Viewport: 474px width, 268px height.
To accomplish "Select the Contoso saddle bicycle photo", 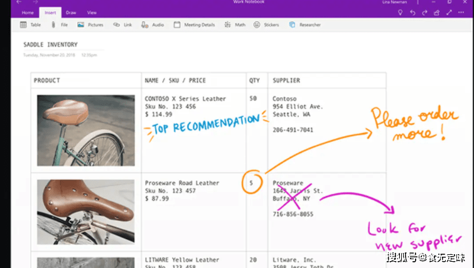I will click(x=86, y=131).
